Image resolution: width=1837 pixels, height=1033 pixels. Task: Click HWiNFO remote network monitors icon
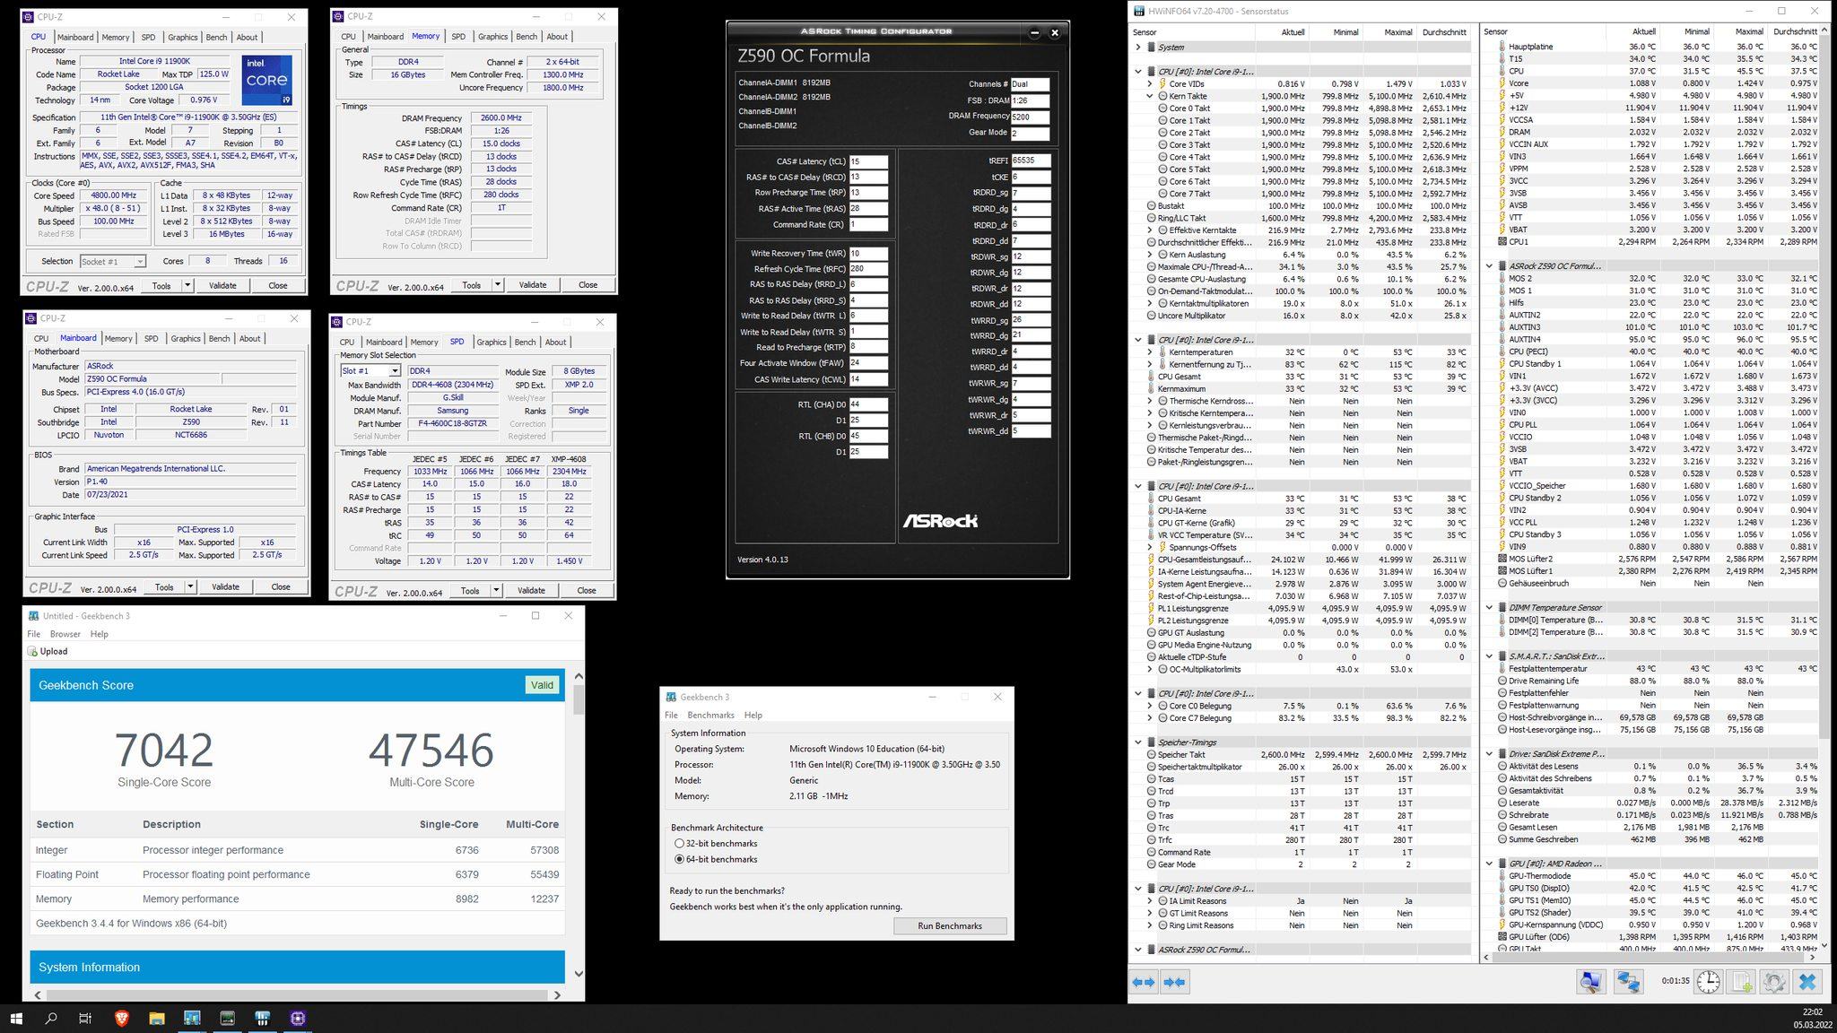click(1628, 981)
